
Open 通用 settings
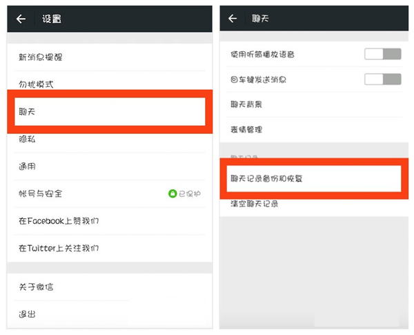coord(110,166)
